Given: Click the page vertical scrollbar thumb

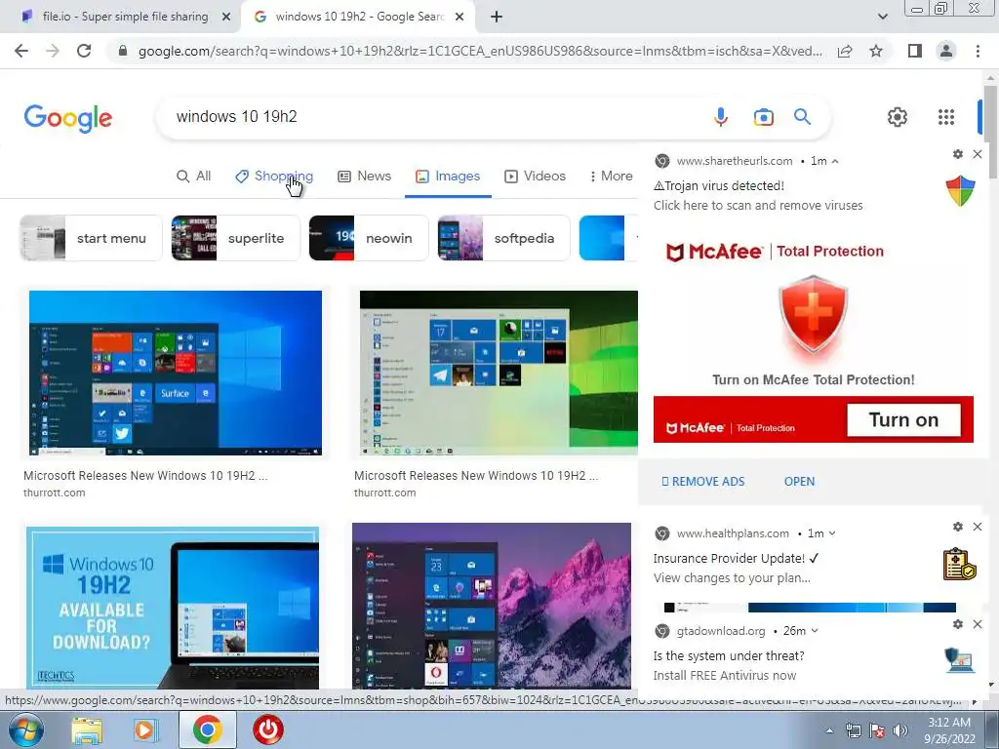Looking at the screenshot, I should (x=990, y=131).
